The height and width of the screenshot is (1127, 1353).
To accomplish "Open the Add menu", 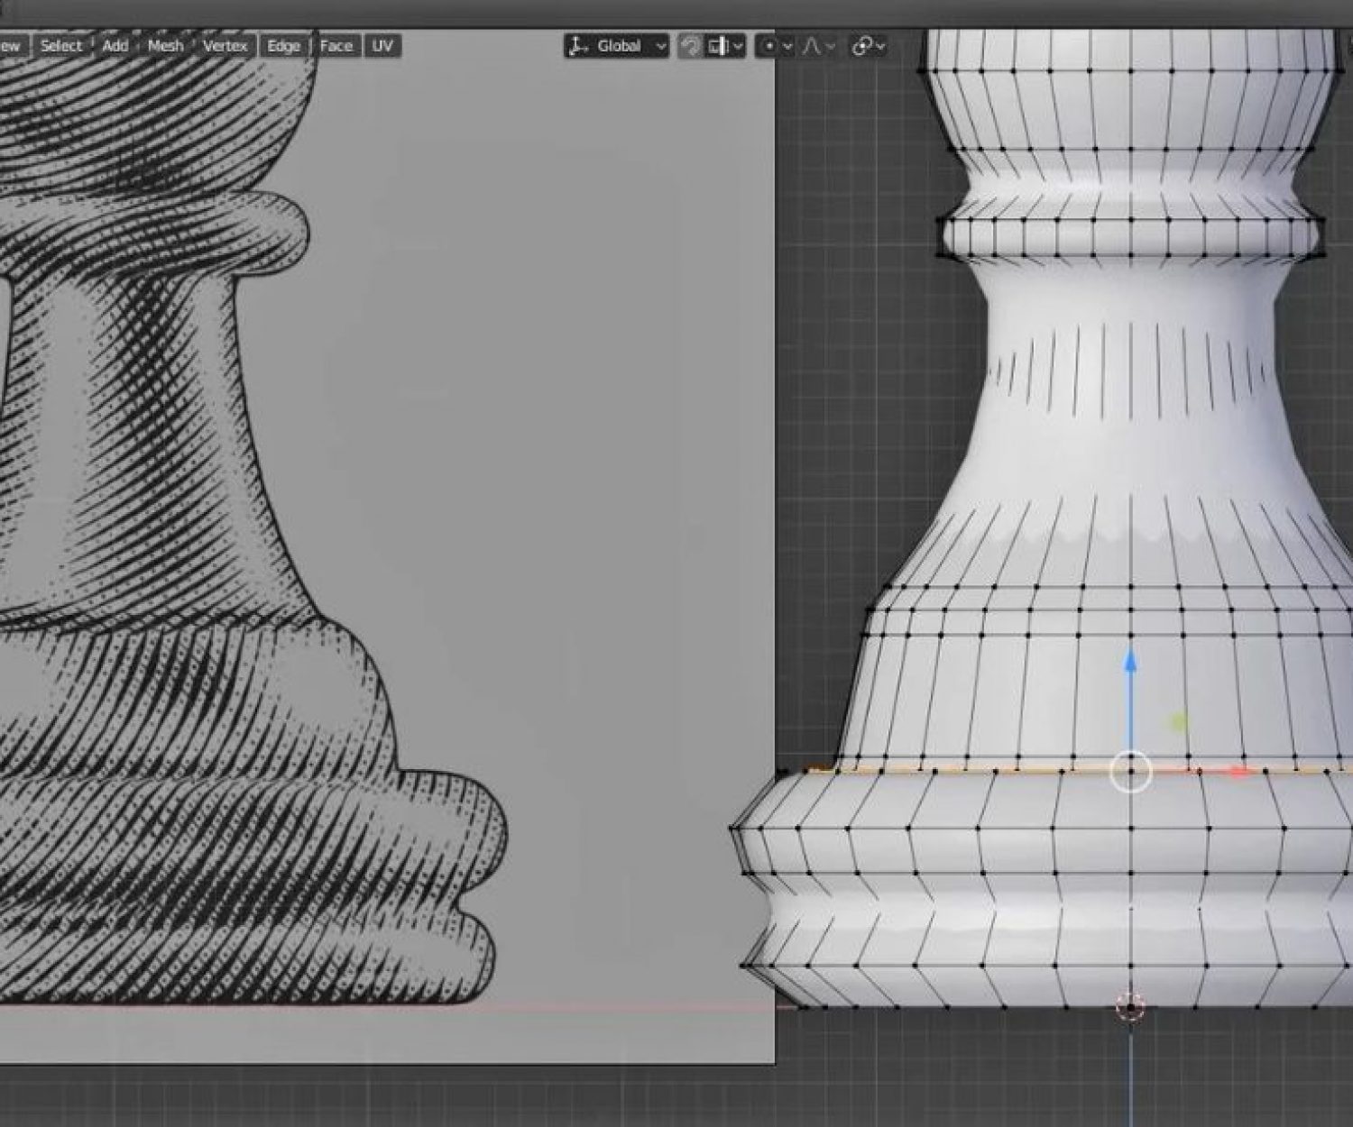I will 115,46.
